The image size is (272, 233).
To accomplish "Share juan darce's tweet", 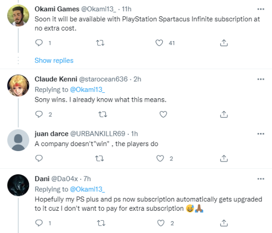I will 224,158.
